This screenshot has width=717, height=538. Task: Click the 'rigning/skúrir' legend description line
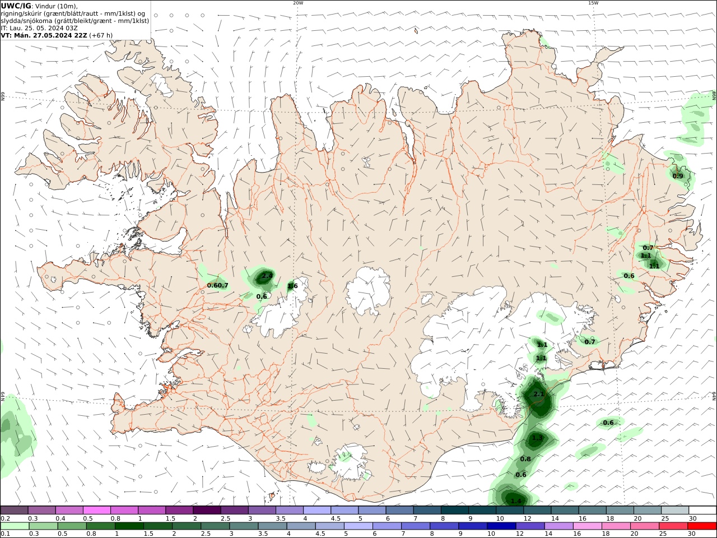click(x=73, y=13)
